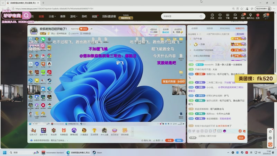
Task: Open the 消息 notification bell
Action: click(x=243, y=16)
